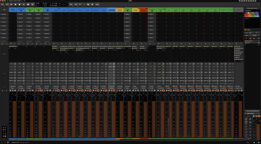Viewport: 261px width, 144px height.
Task: Launch Scene 3 of the Drums group
Action: [128, 22]
